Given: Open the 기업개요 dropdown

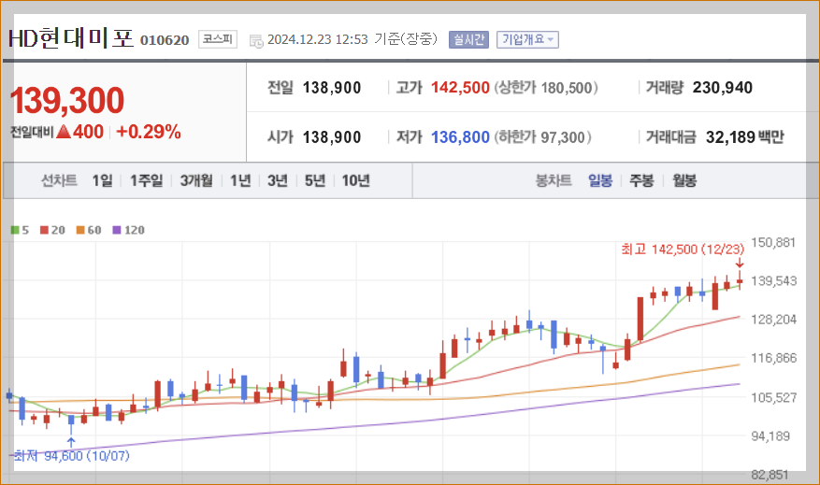Looking at the screenshot, I should click(x=527, y=40).
